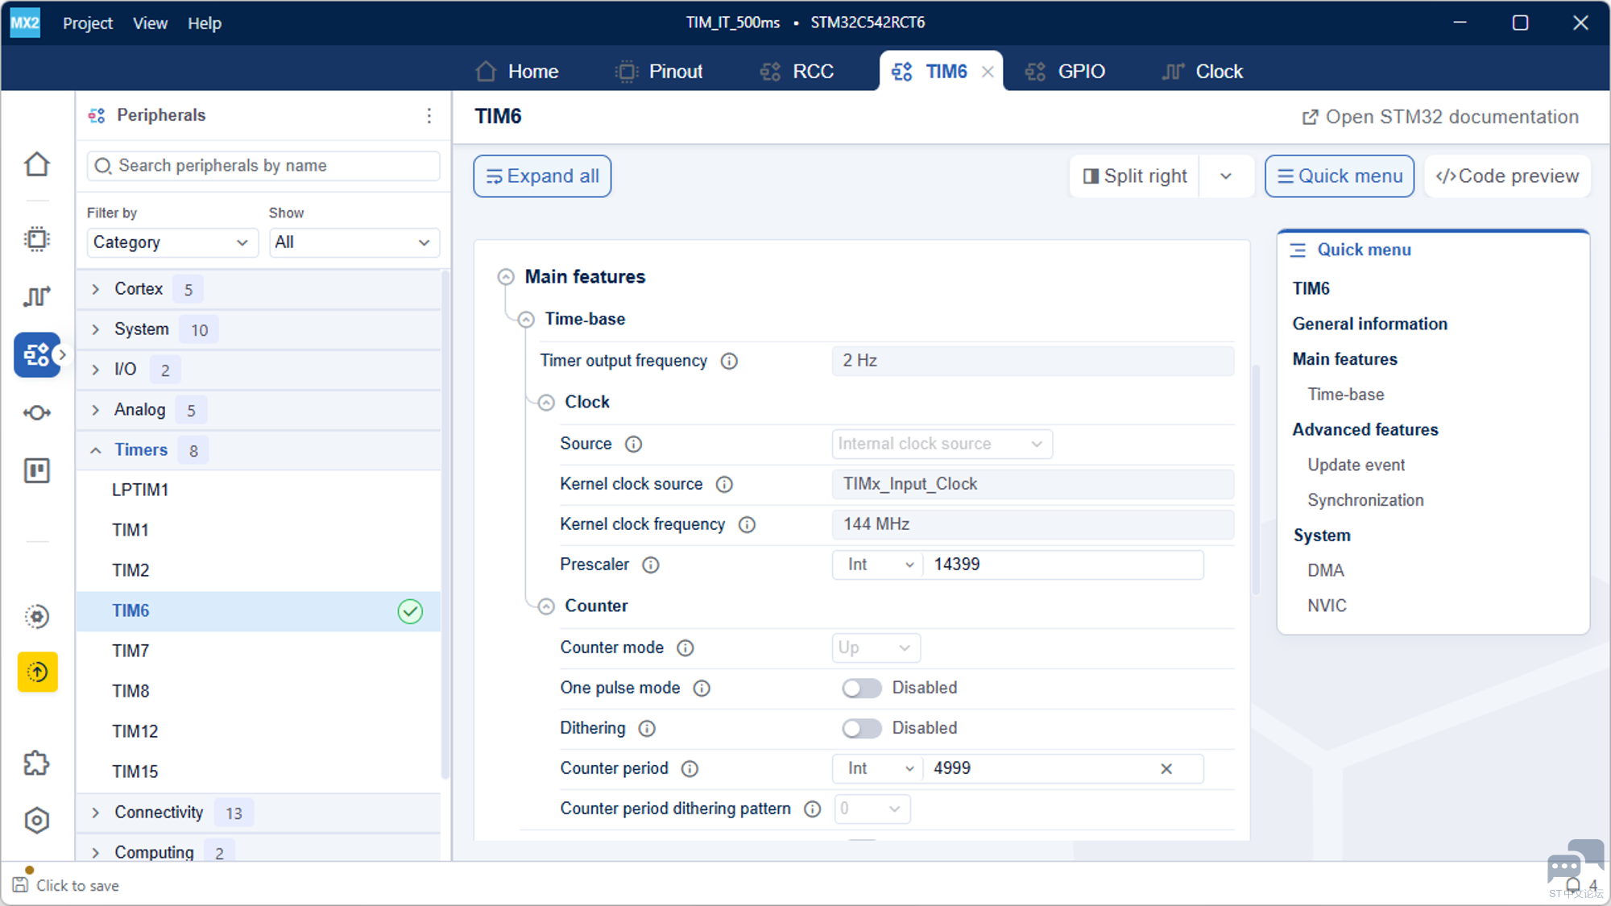Open the Clock waveform icon in sidebar

(x=37, y=296)
